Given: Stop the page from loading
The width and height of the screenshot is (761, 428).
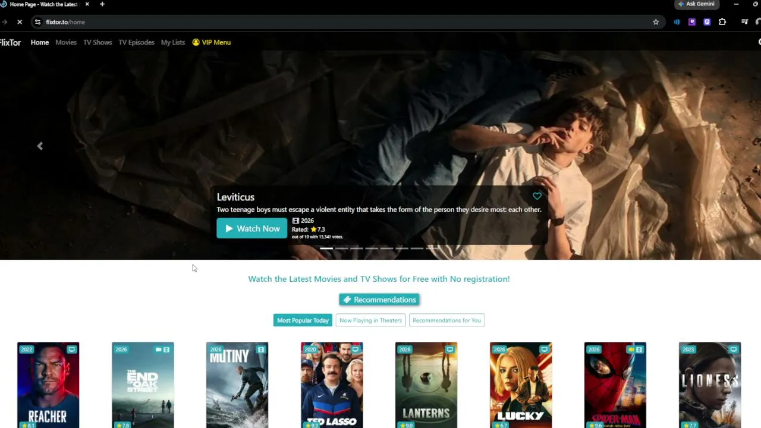Looking at the screenshot, I should point(20,22).
